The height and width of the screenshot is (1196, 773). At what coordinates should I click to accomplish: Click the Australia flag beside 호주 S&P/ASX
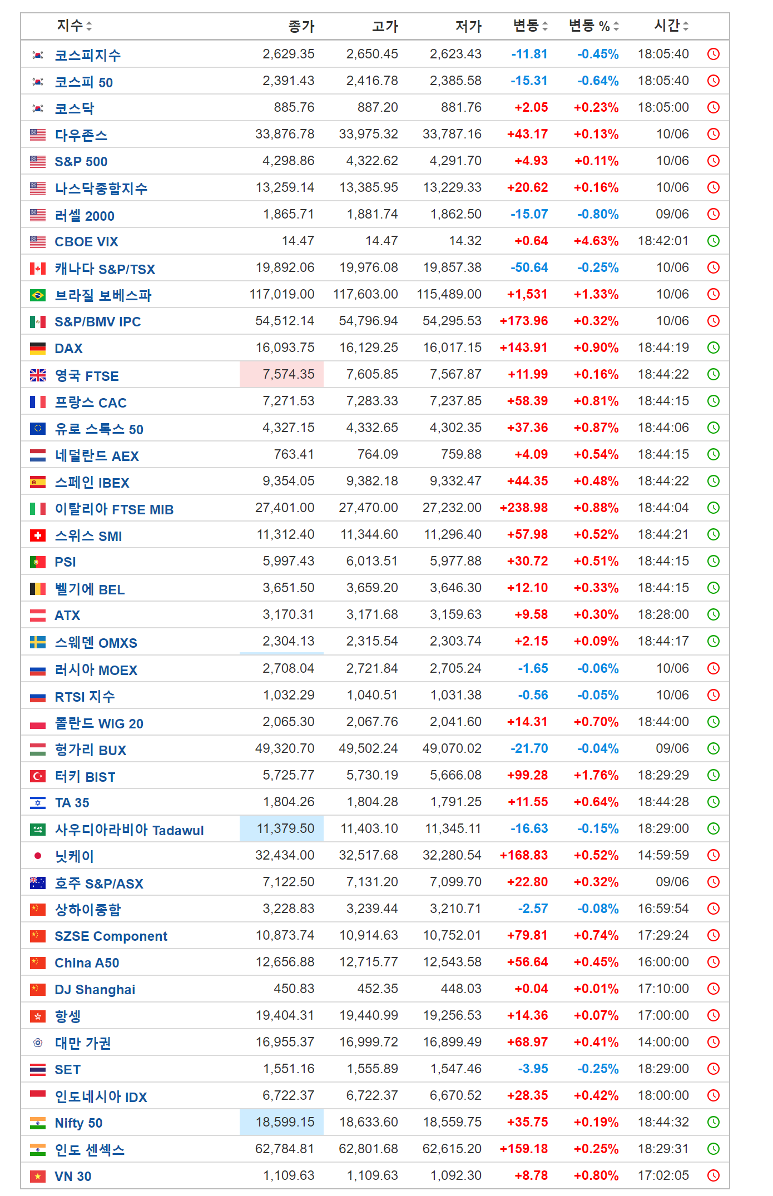(x=38, y=882)
